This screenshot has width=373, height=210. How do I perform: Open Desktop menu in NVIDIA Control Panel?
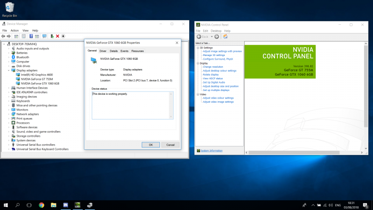(216, 31)
